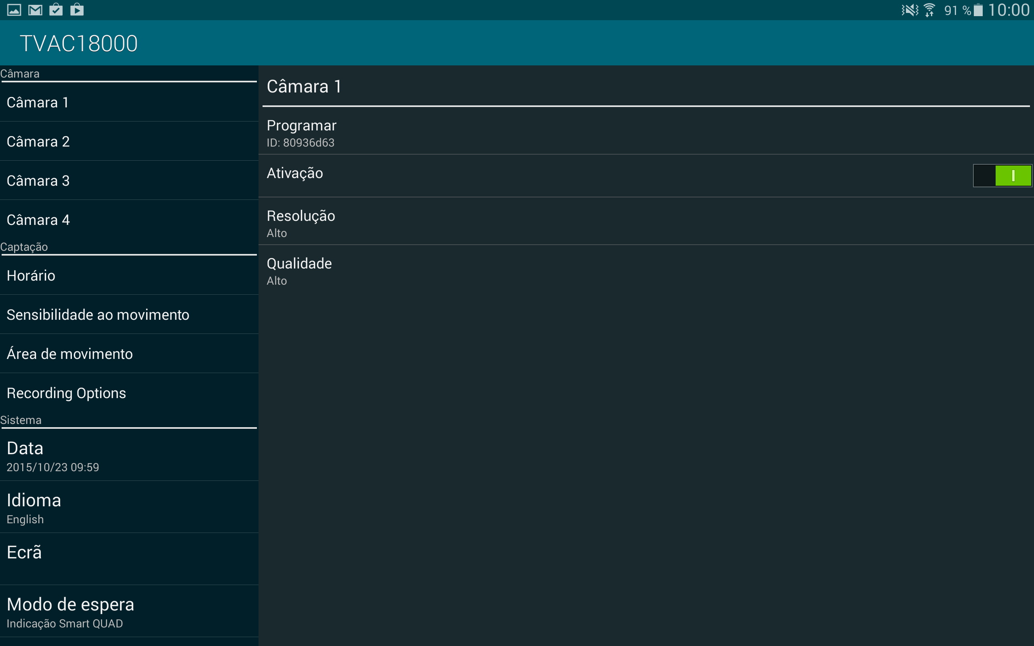
Task: Open the Ecrã screen settings
Action: 129,559
